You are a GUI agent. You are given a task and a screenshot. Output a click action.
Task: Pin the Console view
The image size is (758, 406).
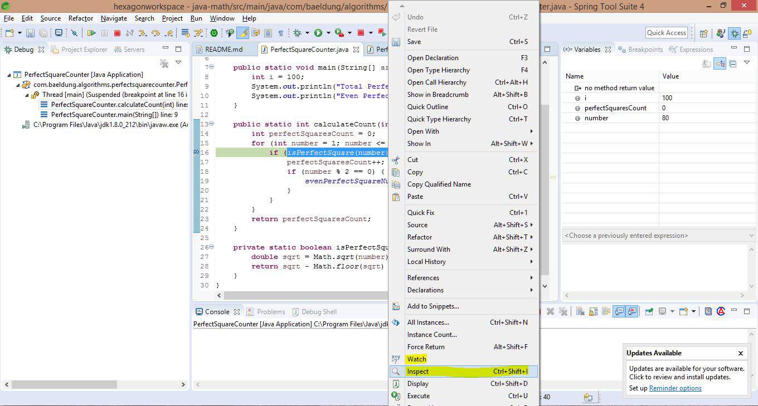650,311
